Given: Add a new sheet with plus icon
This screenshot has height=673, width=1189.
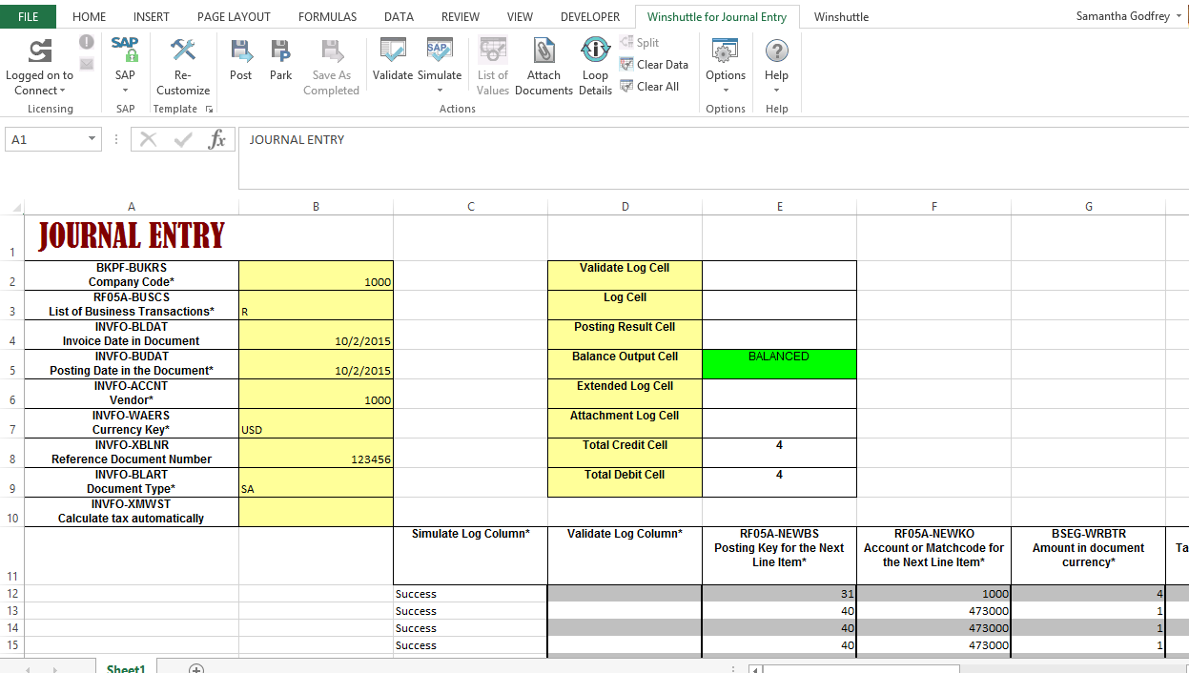Looking at the screenshot, I should click(x=196, y=669).
